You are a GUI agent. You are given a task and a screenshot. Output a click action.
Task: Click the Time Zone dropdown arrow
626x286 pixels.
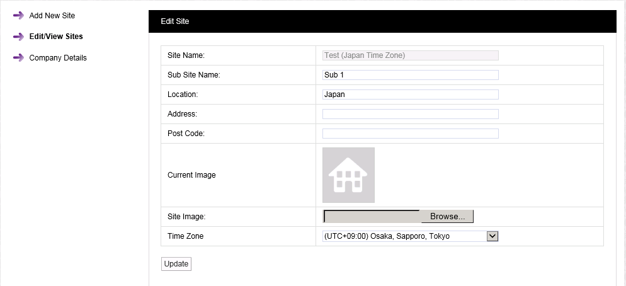coord(492,236)
